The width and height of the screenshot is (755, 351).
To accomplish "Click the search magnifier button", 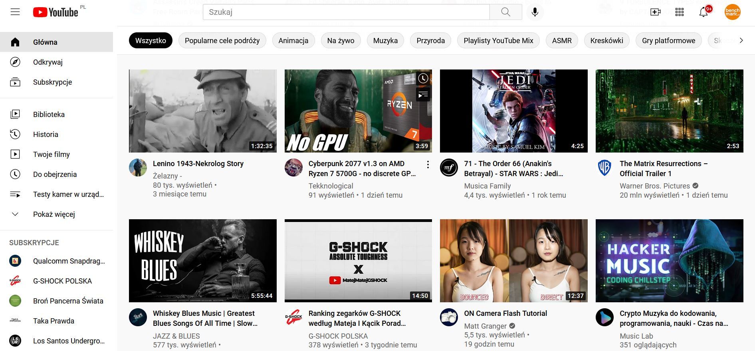I will click(x=505, y=12).
